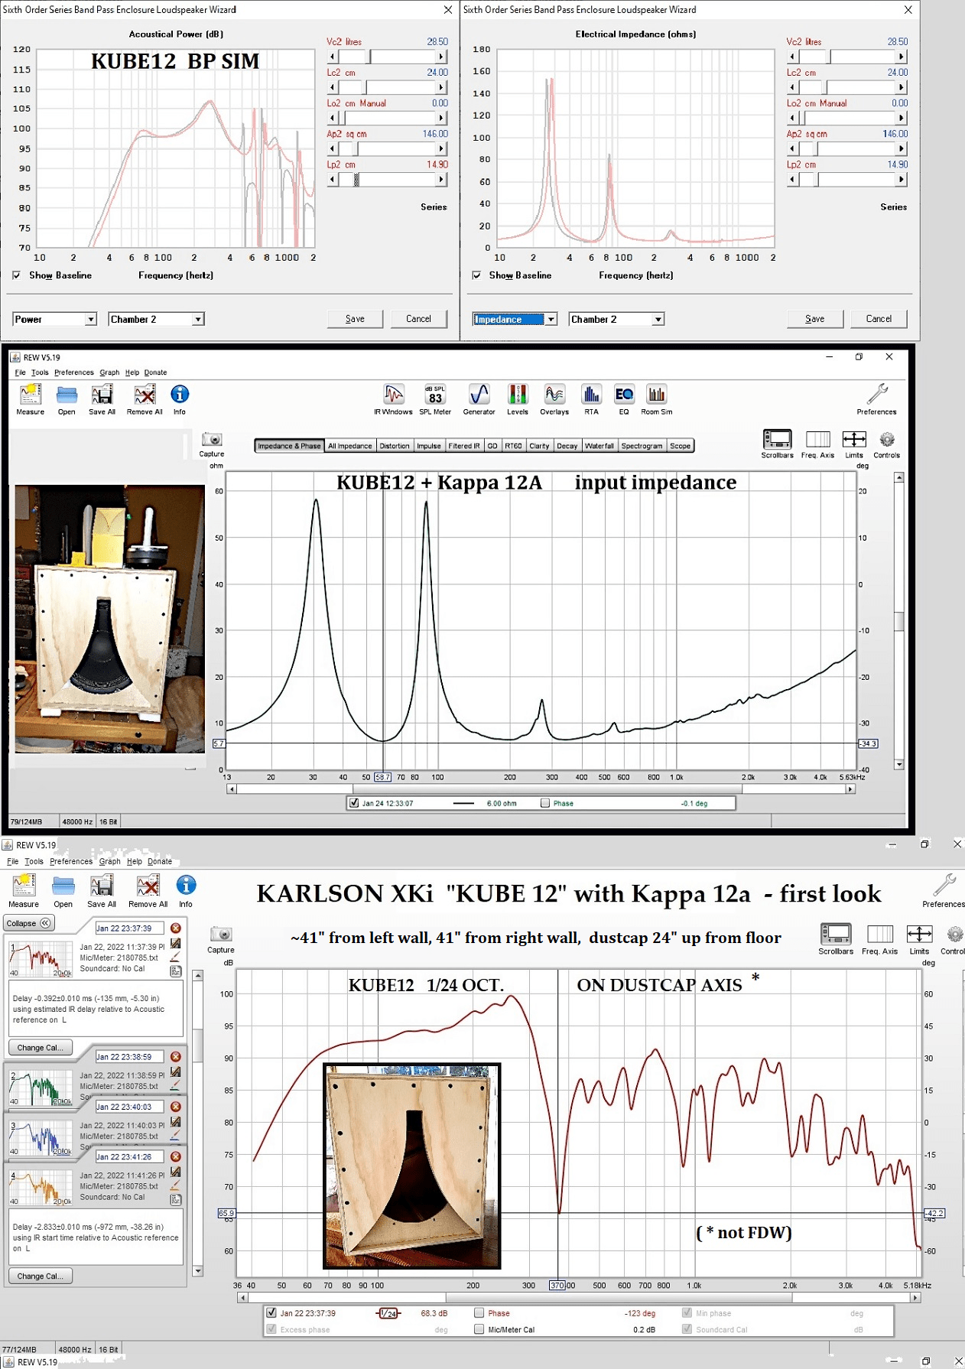
Task: Click the Lp2 cm slider thumb, left wizard
Action: click(x=356, y=179)
